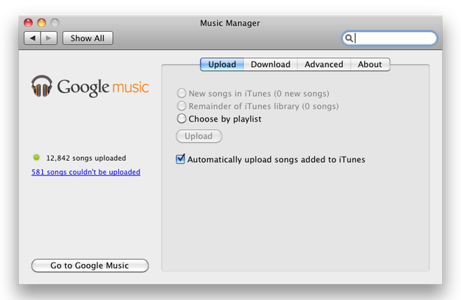
Task: Click the forward arrow navigation button
Action: [49, 38]
